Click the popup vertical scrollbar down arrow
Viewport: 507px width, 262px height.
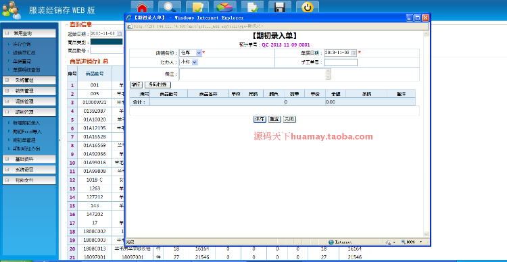click(426, 234)
